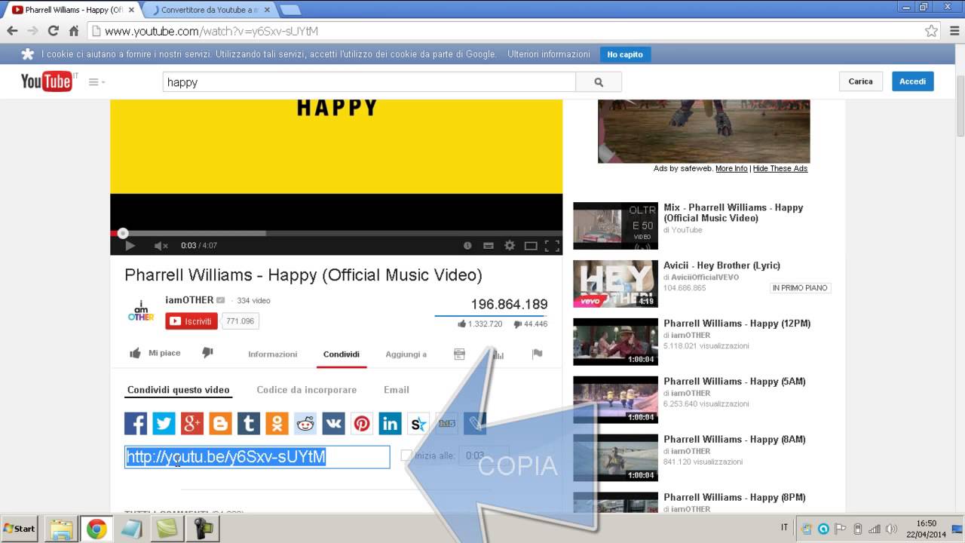Open the player settings gear
This screenshot has height=543, width=965.
coord(510,245)
